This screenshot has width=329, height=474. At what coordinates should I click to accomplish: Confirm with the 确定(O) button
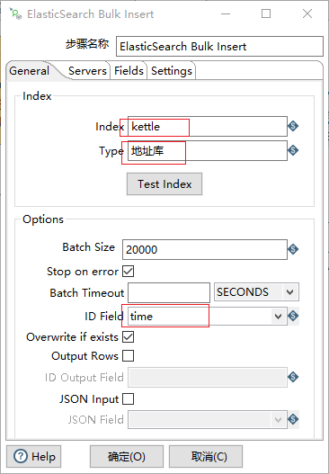(x=127, y=457)
